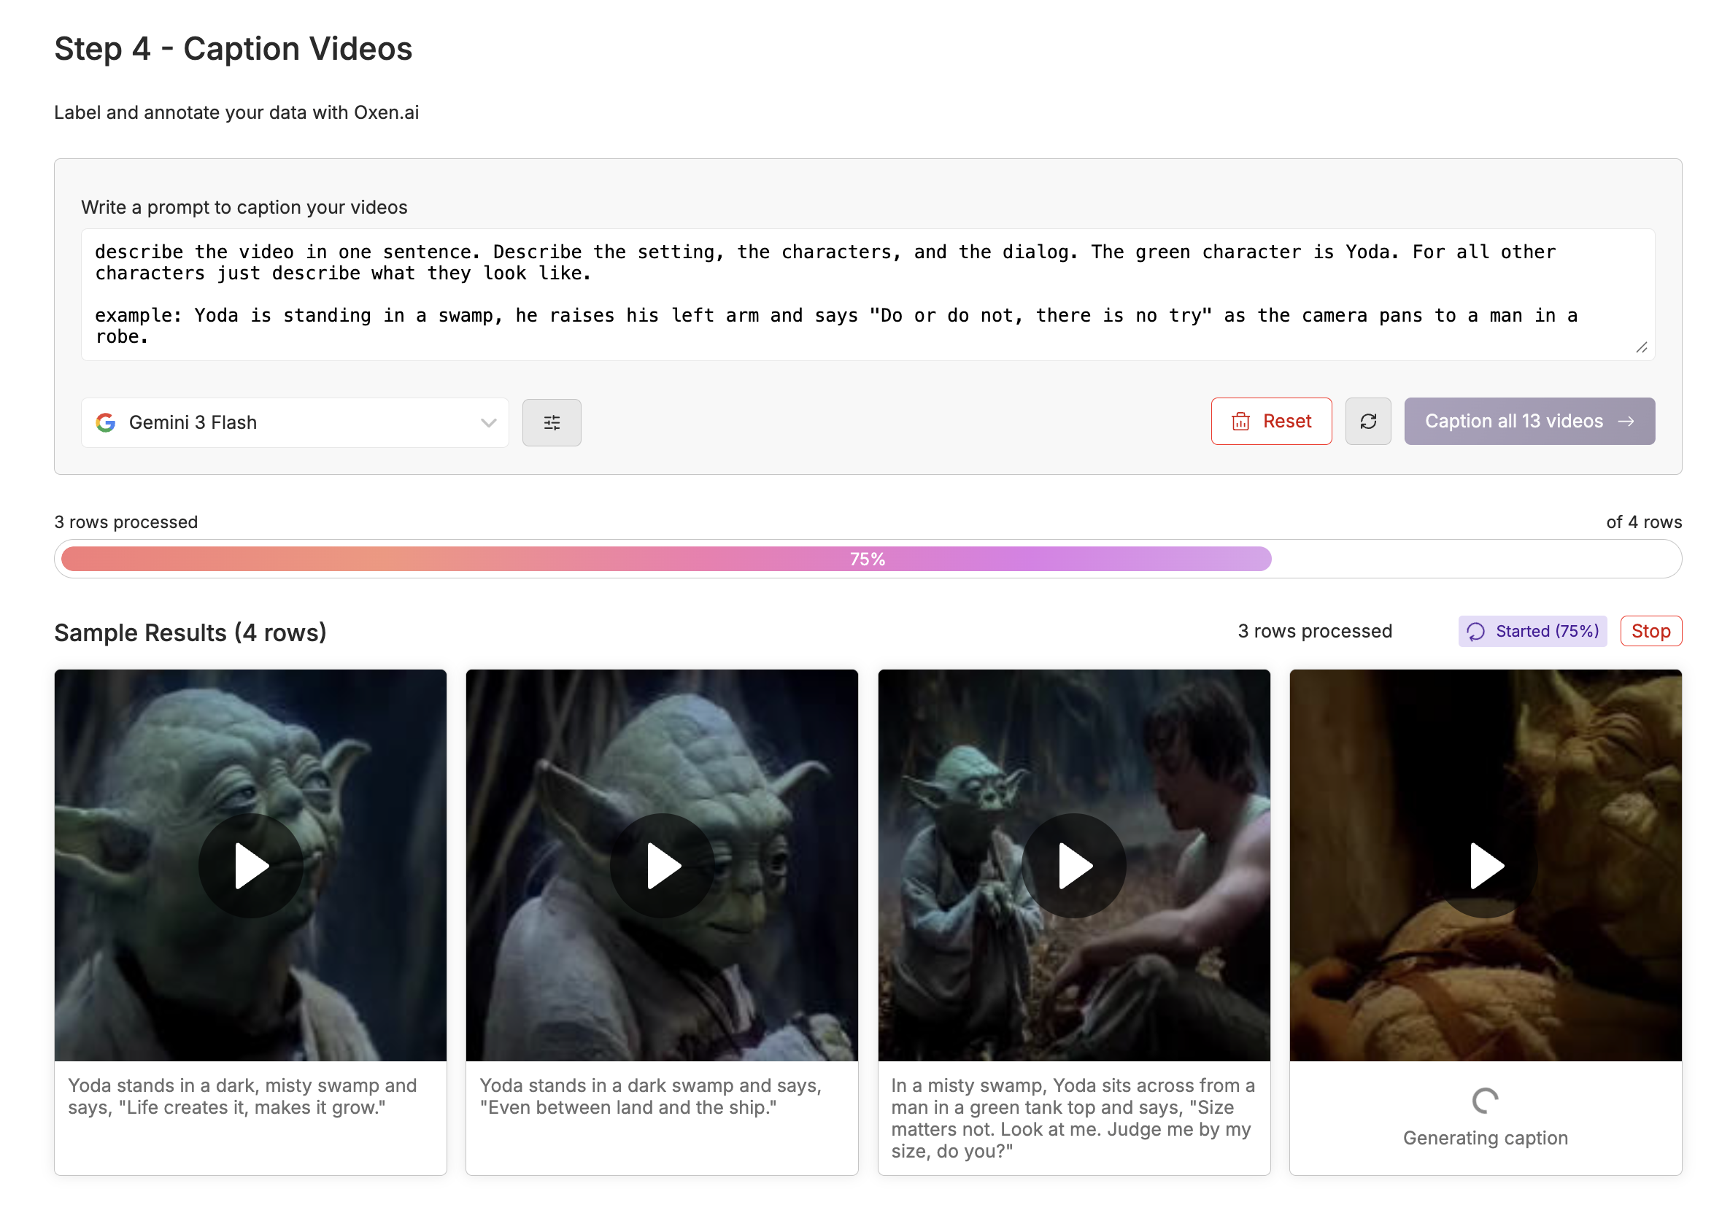Click the refresh arrows icon button

point(1367,422)
